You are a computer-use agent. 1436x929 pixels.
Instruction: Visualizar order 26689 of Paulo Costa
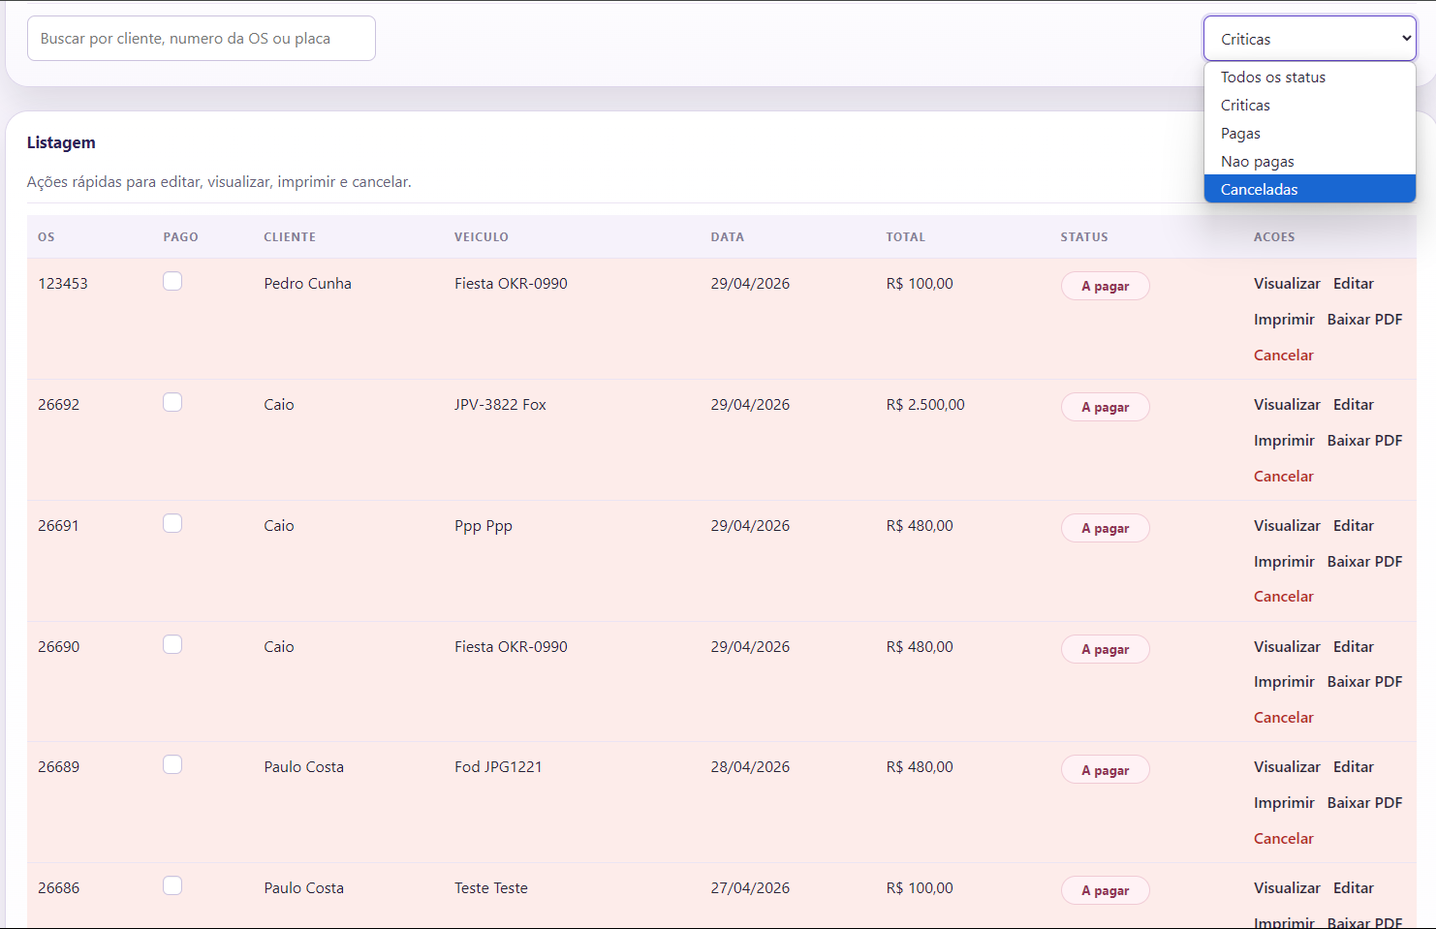1287,767
